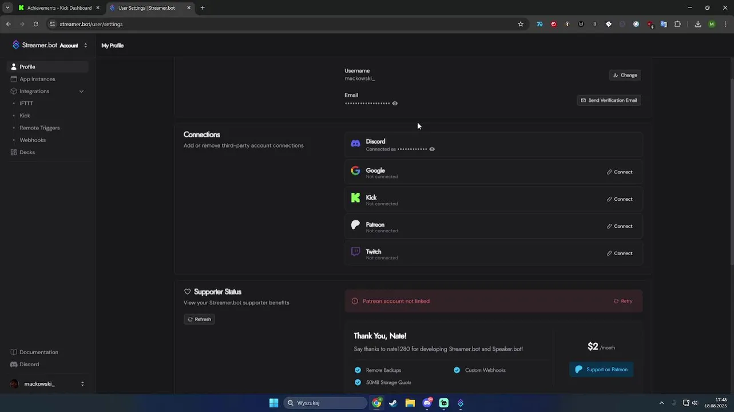Open Webhooks in the sidebar
734x412 pixels.
pos(33,140)
